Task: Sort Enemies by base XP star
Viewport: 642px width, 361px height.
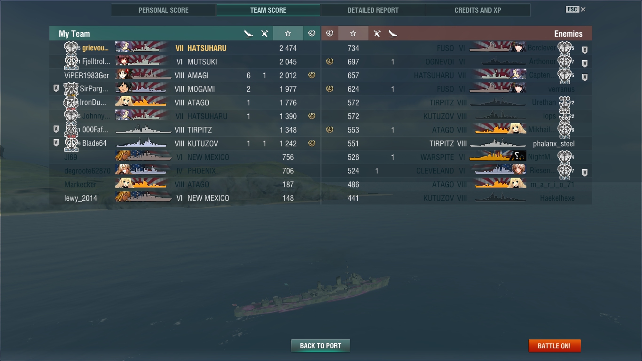Action: click(x=353, y=33)
